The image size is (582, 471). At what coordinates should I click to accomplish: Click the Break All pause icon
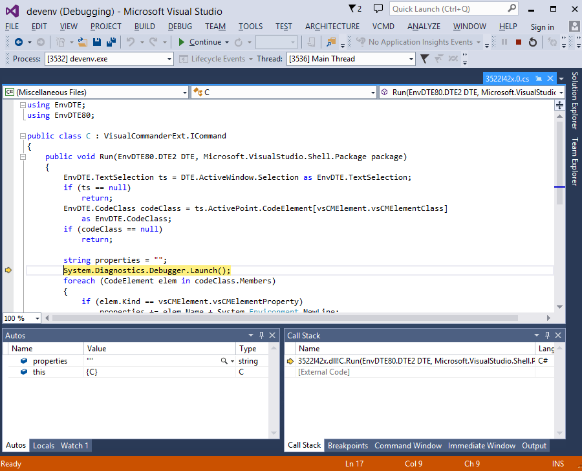pos(504,41)
